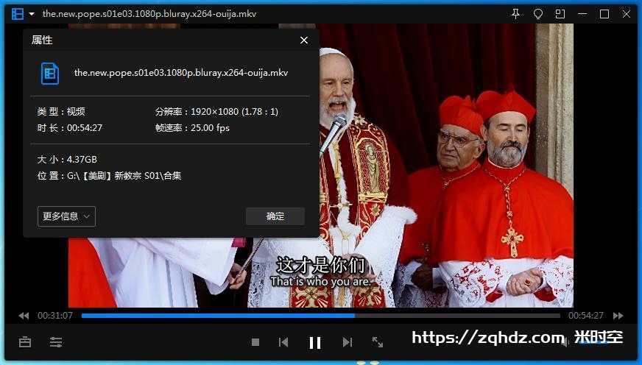Pin the player window on top

click(516, 14)
